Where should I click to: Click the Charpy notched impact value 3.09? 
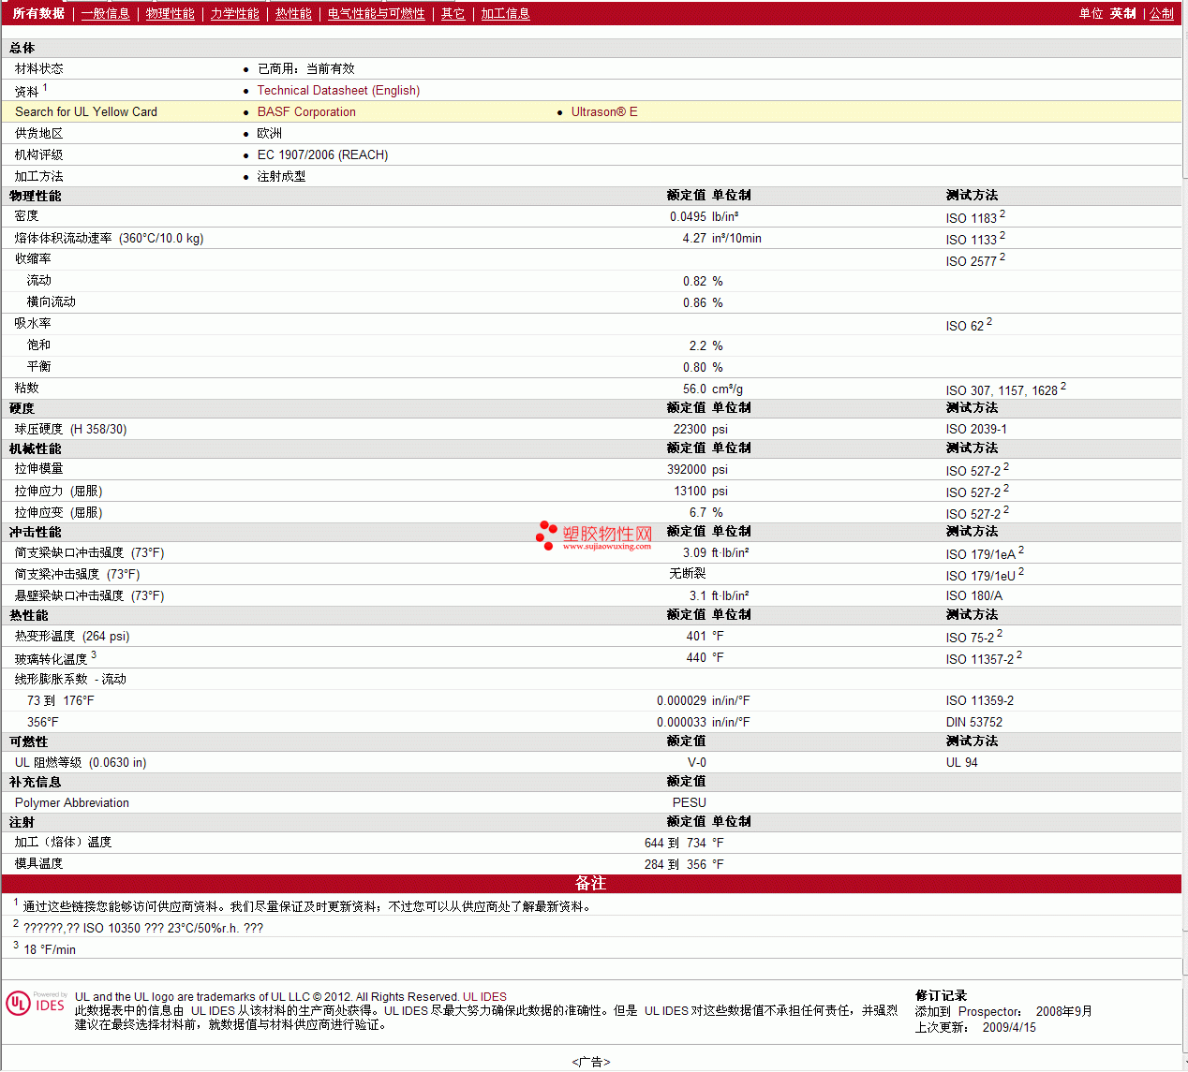pos(694,552)
